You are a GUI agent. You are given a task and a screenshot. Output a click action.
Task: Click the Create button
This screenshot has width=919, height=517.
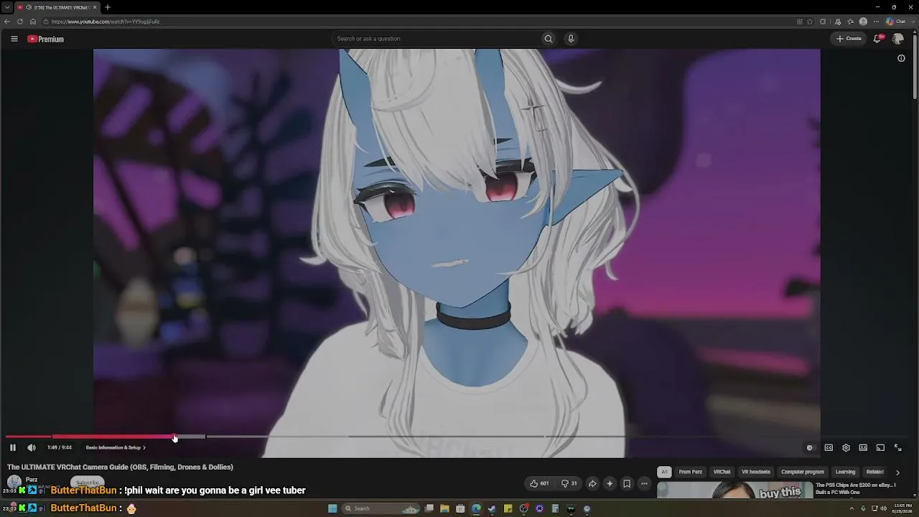point(849,39)
